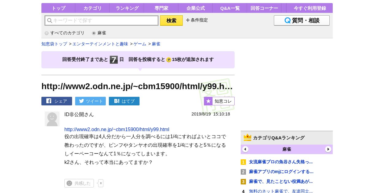
Task: Expand the 条件指定 search options
Action: click(197, 20)
